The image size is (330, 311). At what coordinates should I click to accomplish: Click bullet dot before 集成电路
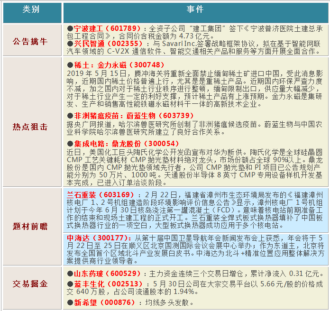(x=70, y=144)
